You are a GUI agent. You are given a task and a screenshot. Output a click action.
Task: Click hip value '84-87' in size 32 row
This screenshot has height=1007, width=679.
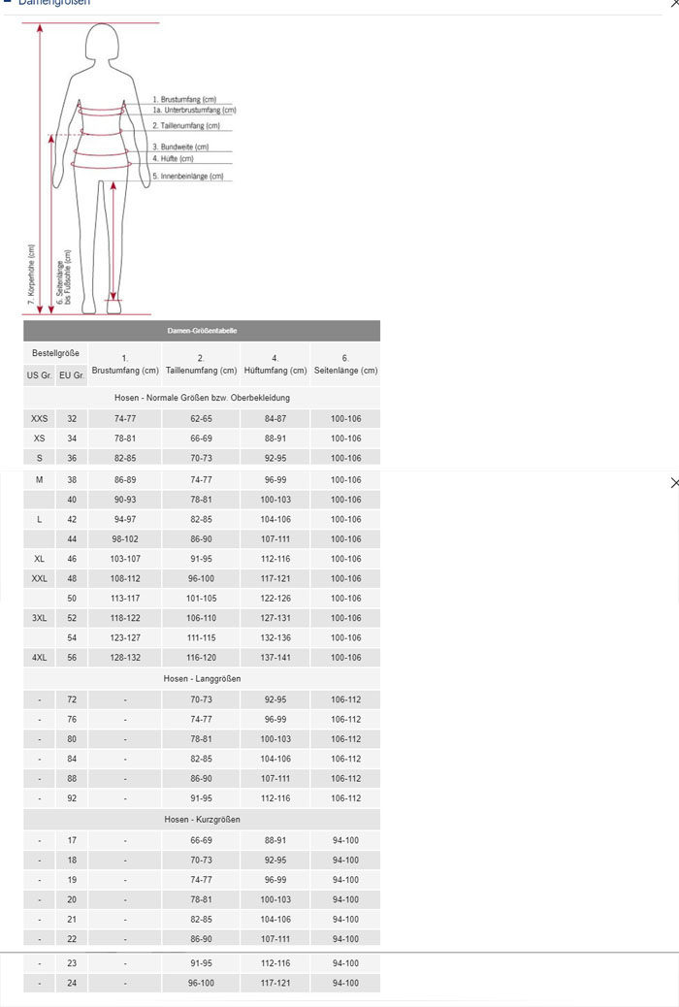275,419
